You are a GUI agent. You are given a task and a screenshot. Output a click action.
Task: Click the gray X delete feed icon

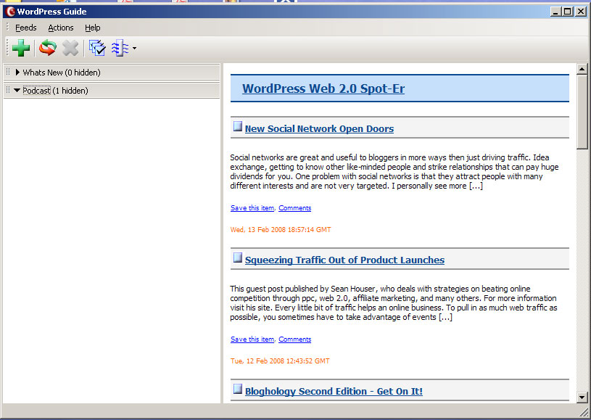click(70, 49)
